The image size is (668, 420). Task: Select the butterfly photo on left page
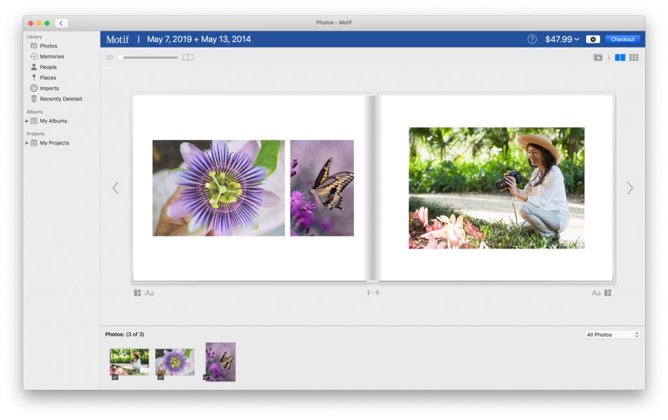pos(322,188)
